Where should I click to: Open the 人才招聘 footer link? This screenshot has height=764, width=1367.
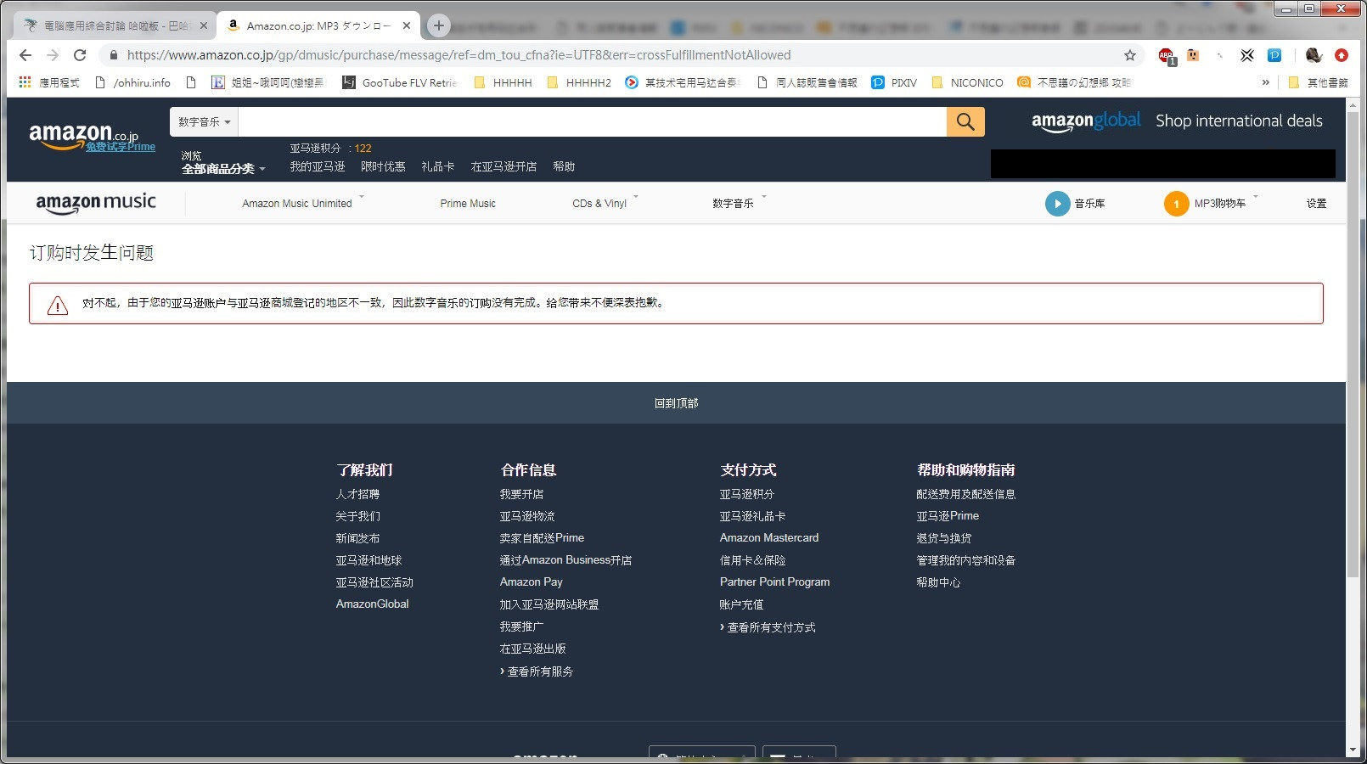pos(357,494)
